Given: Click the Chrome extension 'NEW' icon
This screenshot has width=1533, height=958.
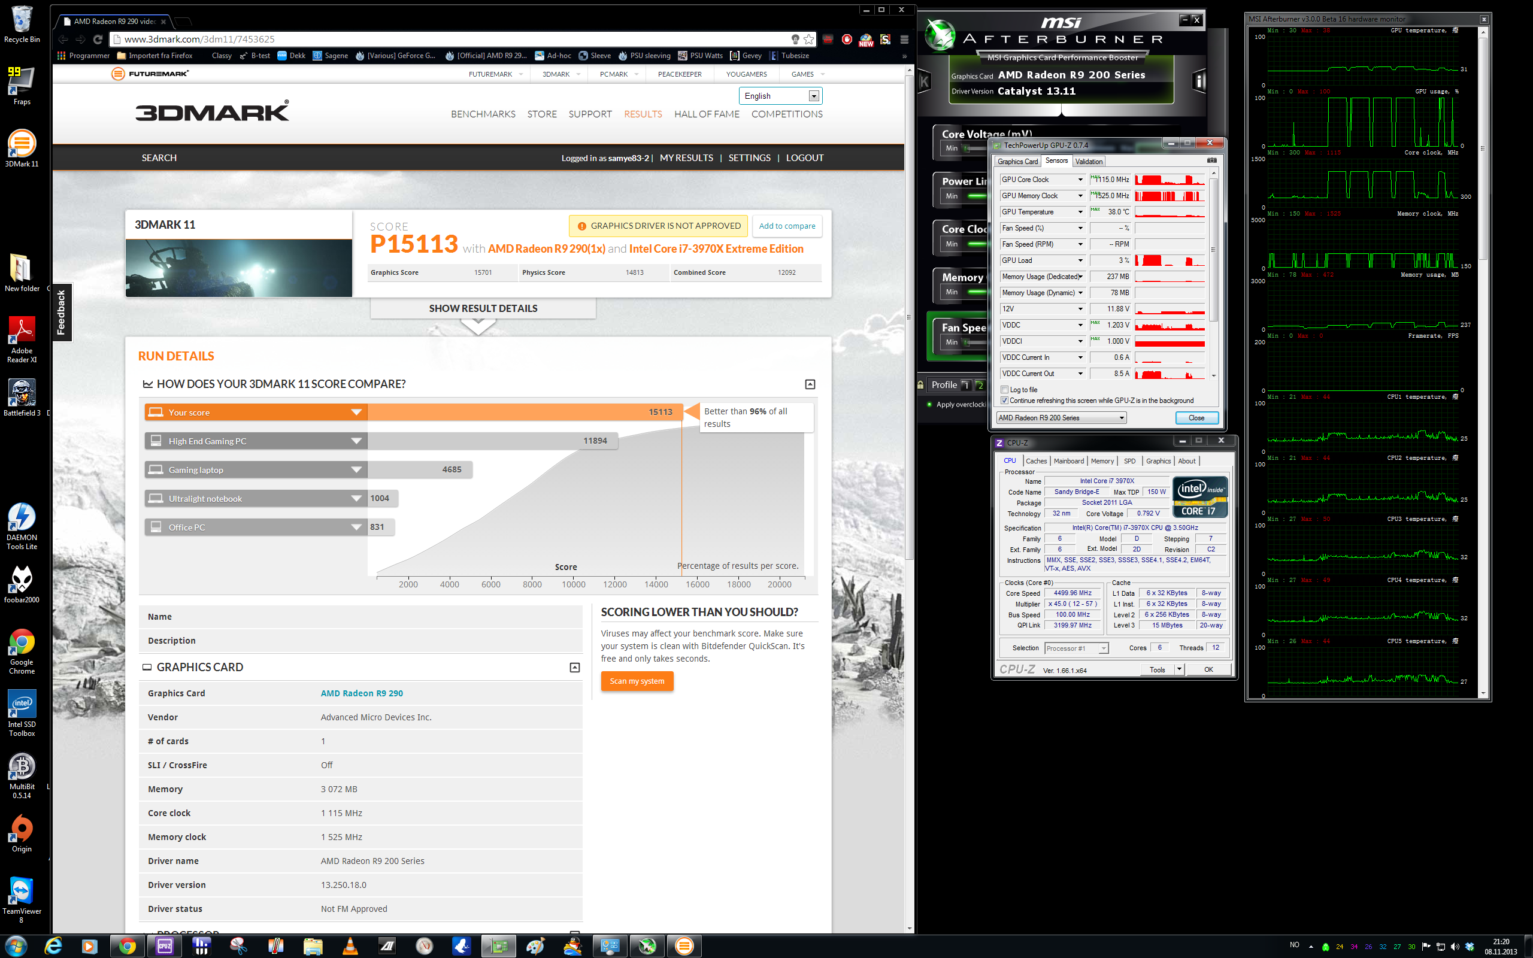Looking at the screenshot, I should 866,40.
